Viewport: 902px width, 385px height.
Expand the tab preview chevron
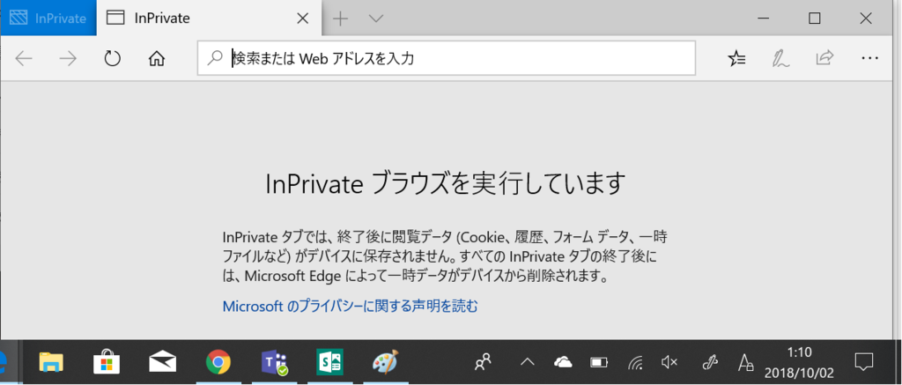(375, 19)
